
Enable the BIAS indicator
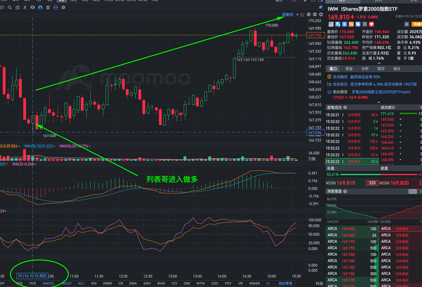(161, 283)
